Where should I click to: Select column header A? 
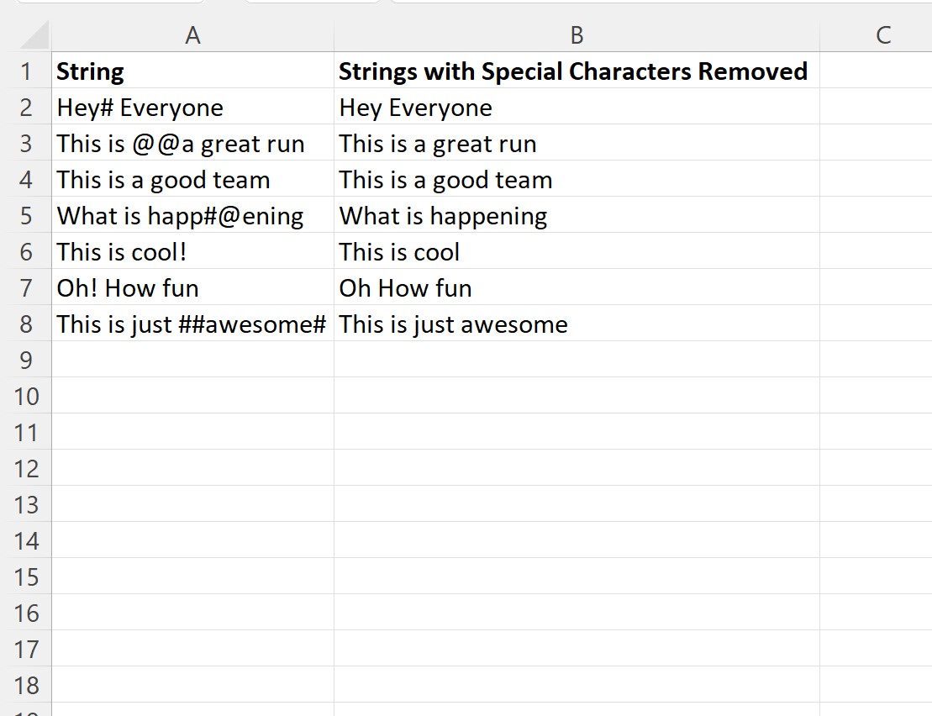[193, 35]
